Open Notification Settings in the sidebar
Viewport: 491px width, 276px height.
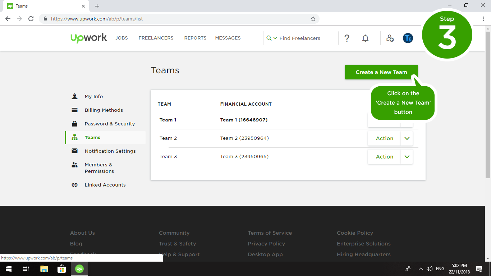[110, 151]
